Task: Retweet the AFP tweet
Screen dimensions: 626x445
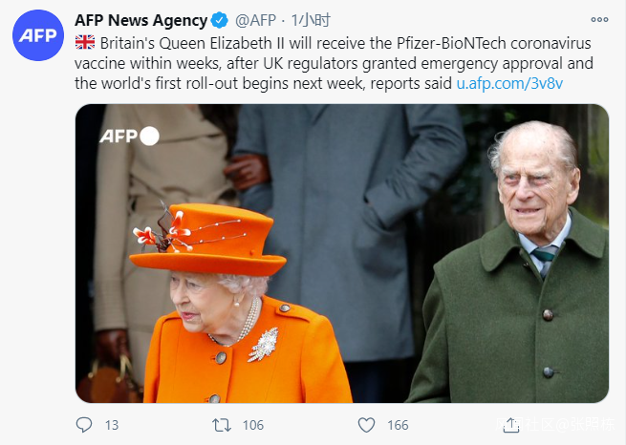Action: click(x=220, y=424)
